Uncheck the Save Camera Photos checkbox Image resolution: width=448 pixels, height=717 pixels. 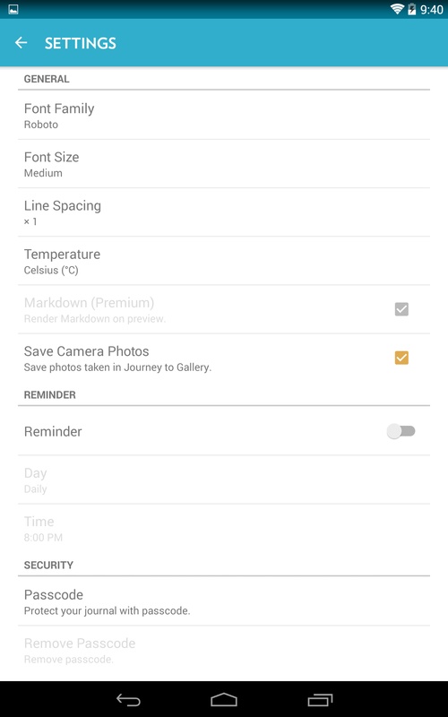click(401, 358)
